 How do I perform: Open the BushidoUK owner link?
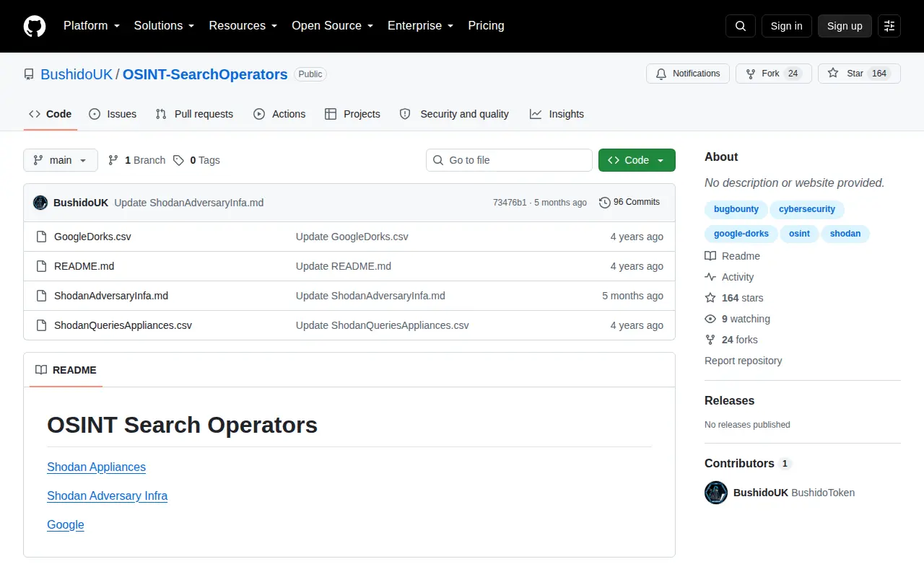(77, 74)
